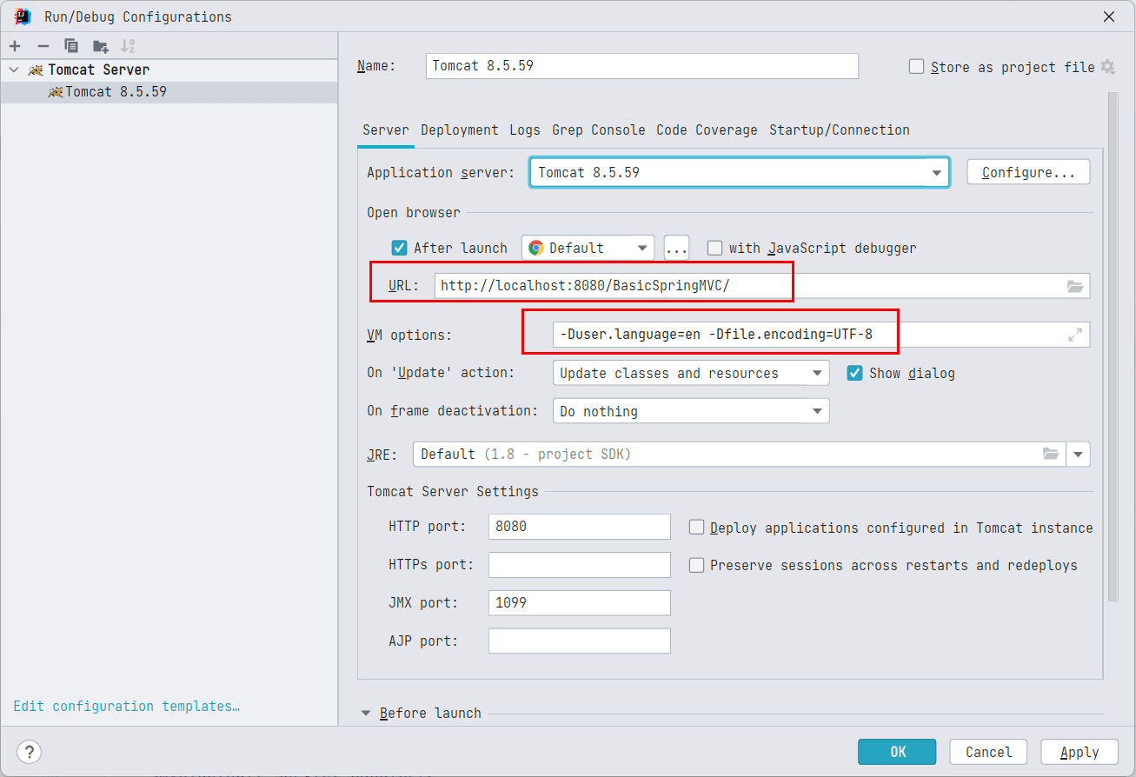Browse folder icon in URL field

1075,286
